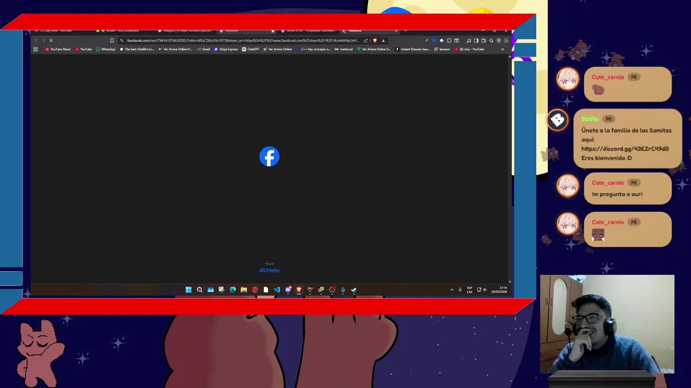Image resolution: width=691 pixels, height=388 pixels.
Task: Open the chip - YouTube bookmark
Action: point(470,49)
